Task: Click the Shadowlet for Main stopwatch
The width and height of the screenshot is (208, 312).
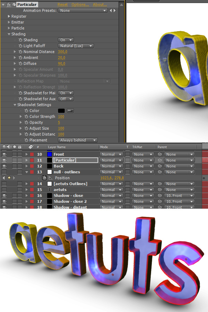Action: pyautogui.click(x=20, y=93)
